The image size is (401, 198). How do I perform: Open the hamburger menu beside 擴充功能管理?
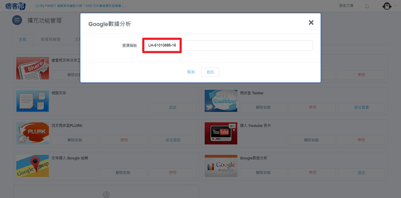[x=17, y=20]
